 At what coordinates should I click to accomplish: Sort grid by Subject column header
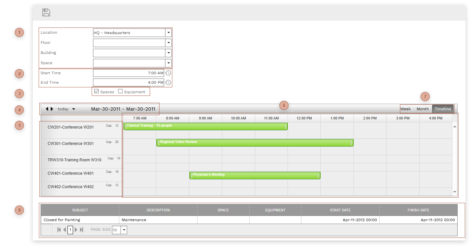click(80, 210)
